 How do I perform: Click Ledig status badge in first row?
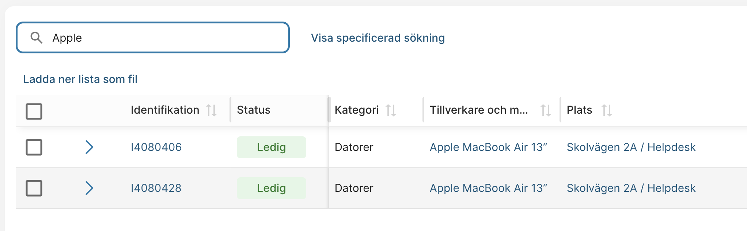click(x=271, y=147)
